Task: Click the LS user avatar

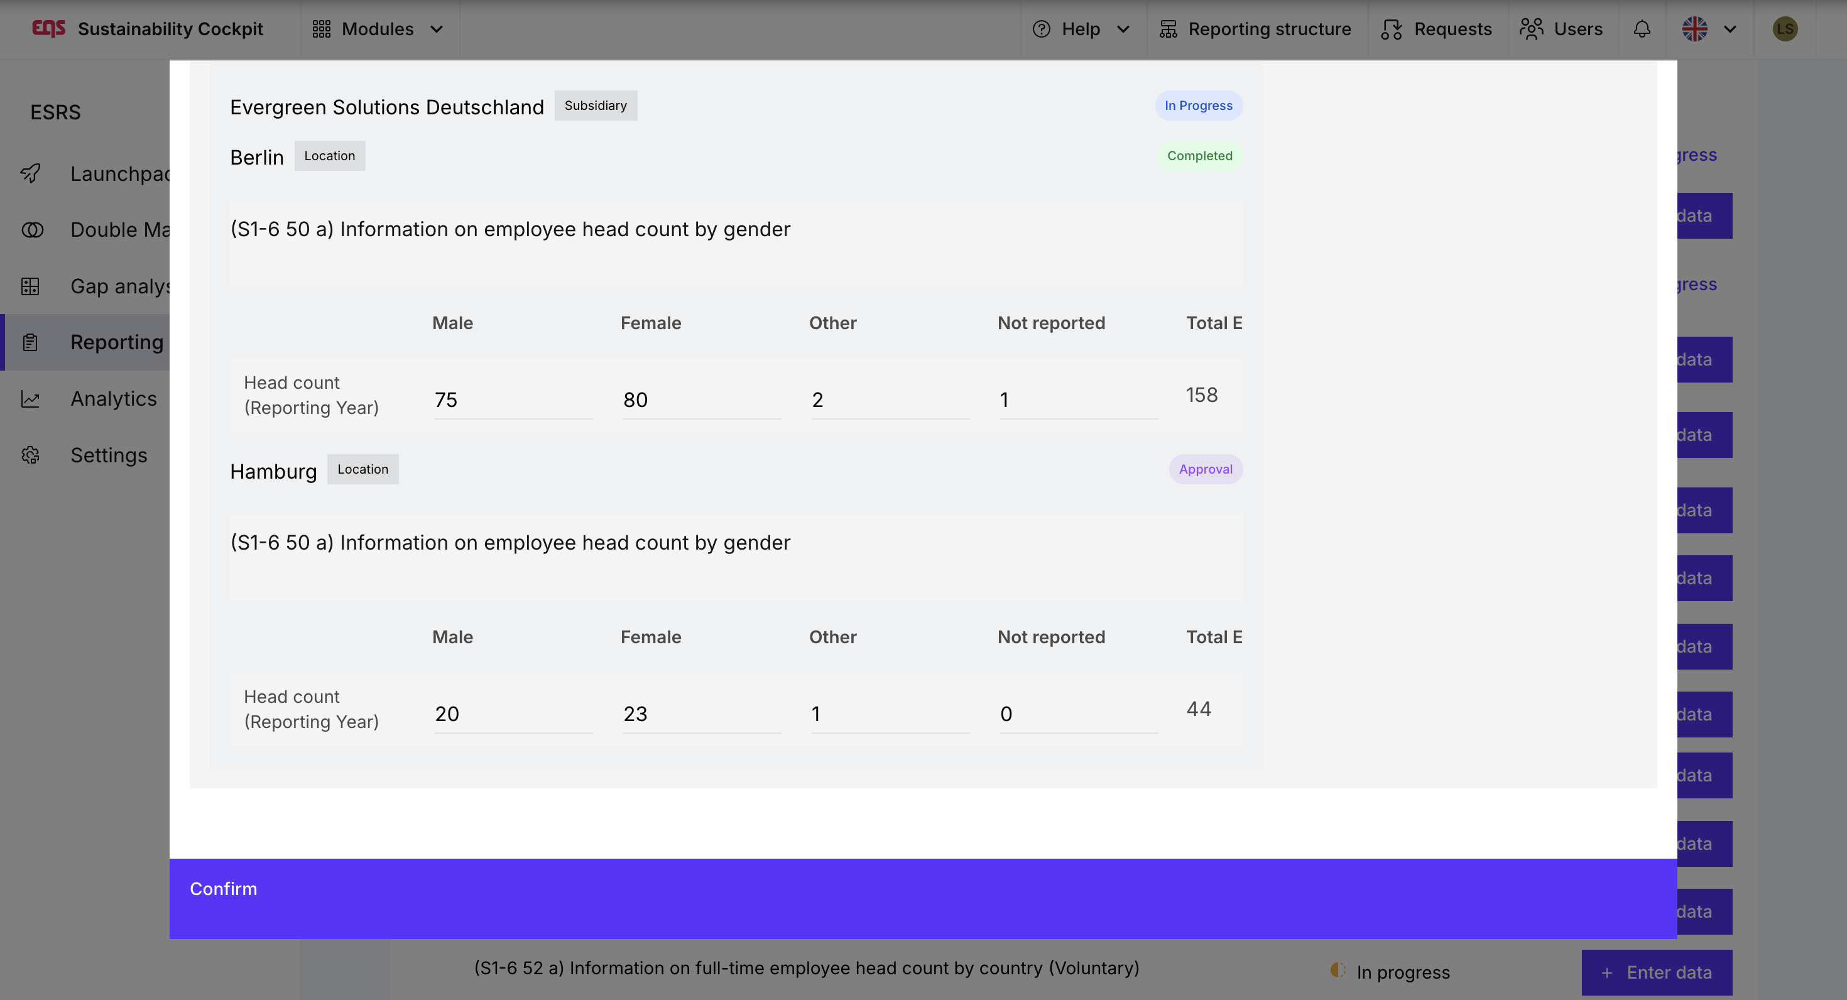Action: pyautogui.click(x=1785, y=30)
